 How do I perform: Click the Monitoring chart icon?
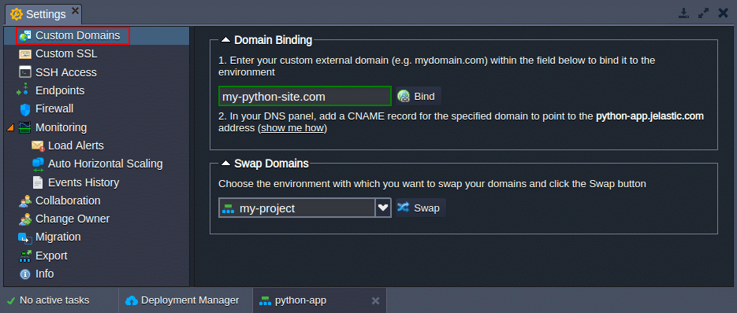point(25,127)
